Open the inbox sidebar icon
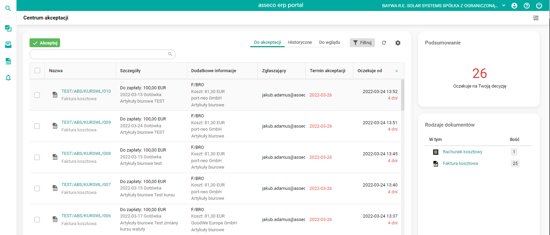The image size is (550, 235). [x=8, y=45]
